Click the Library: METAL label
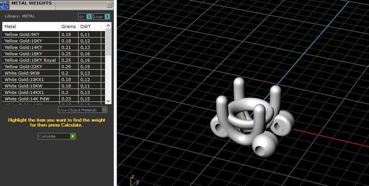 click(20, 16)
